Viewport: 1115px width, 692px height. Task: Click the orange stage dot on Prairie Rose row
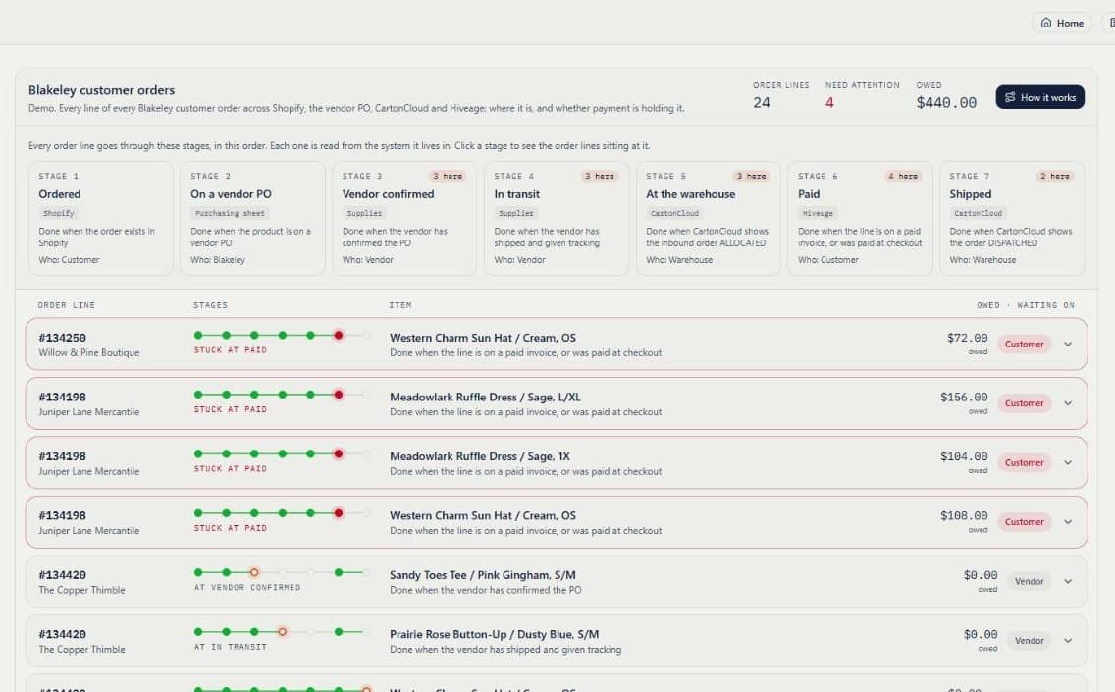[283, 631]
